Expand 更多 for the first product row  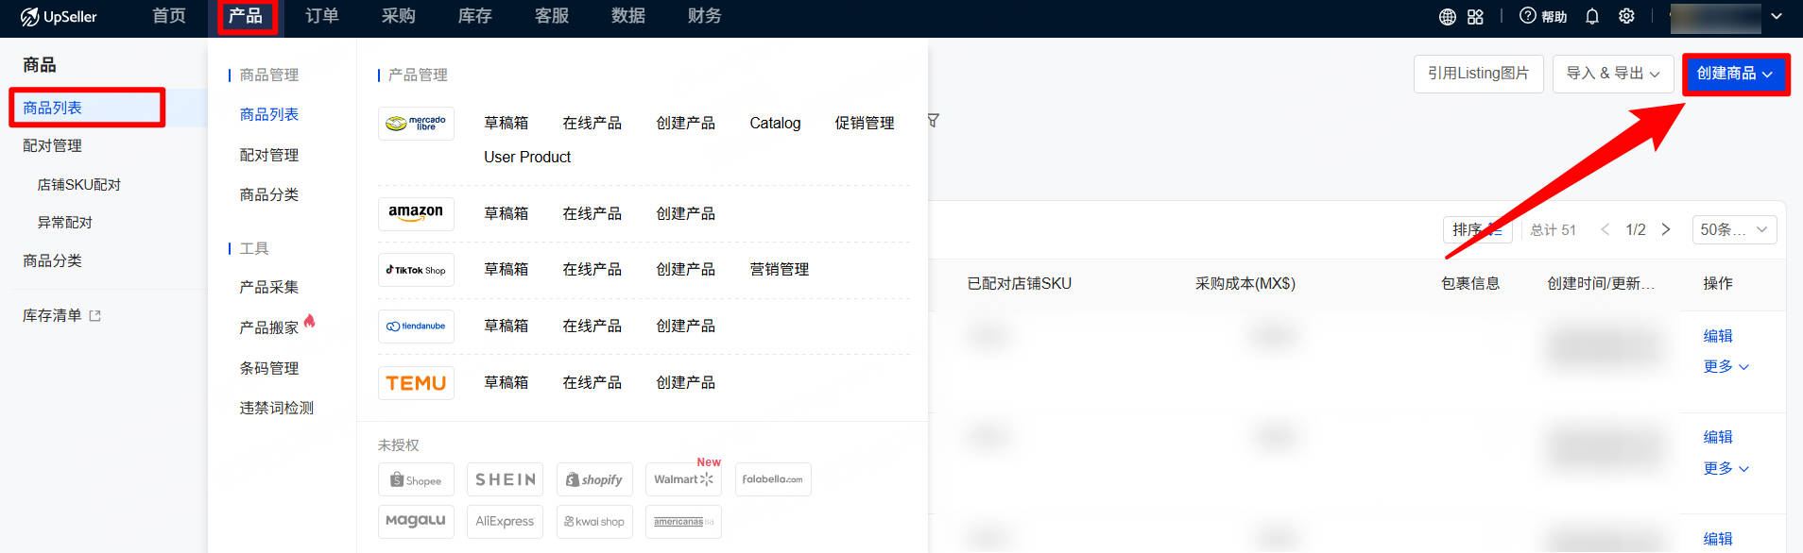[1726, 366]
